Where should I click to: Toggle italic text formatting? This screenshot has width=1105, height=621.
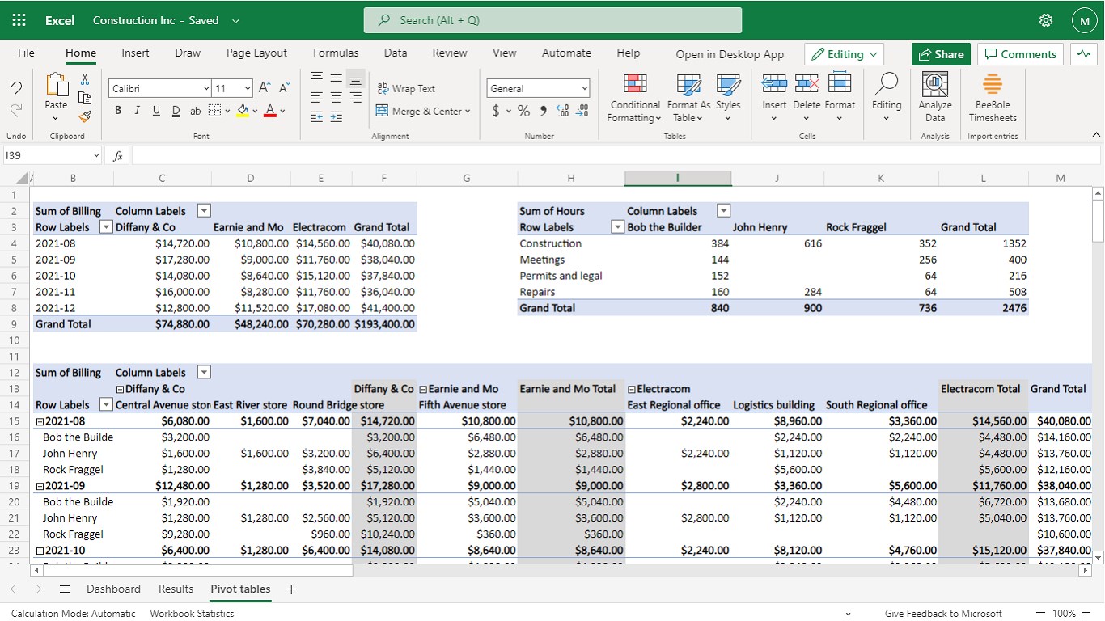tap(137, 111)
